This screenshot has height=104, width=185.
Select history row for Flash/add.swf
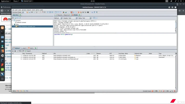click(94, 59)
